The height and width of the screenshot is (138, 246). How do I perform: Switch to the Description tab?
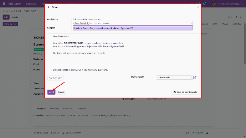(41, 108)
